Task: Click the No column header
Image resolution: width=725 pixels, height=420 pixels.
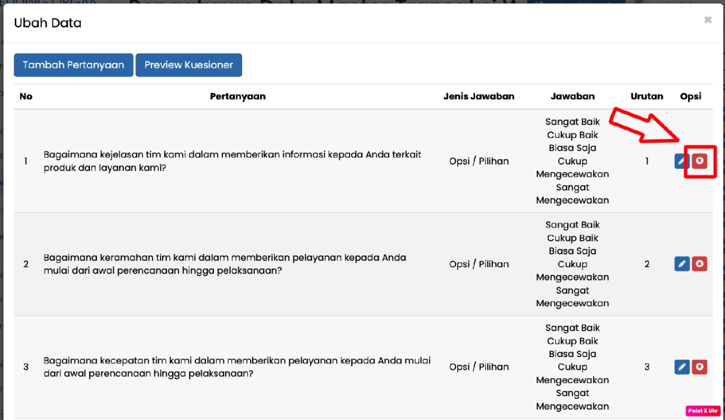Action: [x=26, y=96]
